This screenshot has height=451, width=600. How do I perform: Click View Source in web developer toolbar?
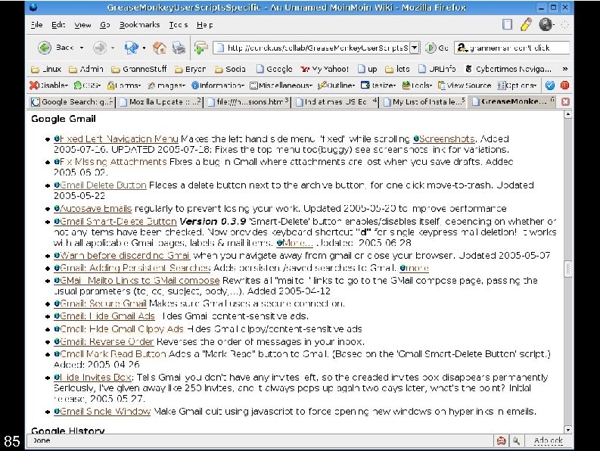point(465,86)
